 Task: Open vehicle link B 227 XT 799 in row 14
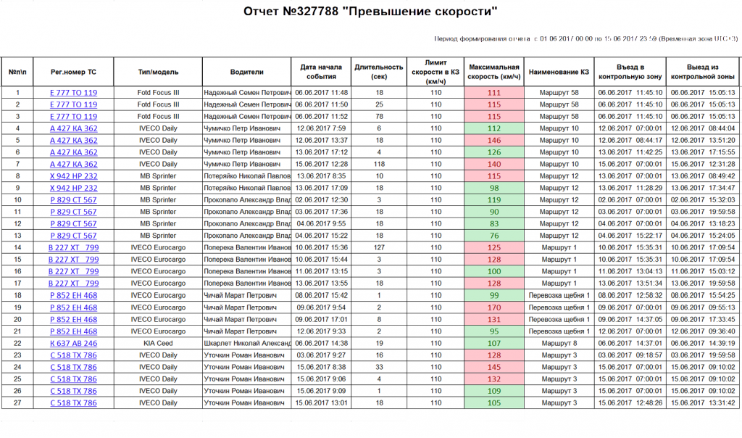[73, 248]
